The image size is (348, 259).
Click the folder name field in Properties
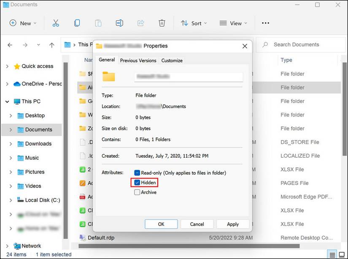pos(189,77)
